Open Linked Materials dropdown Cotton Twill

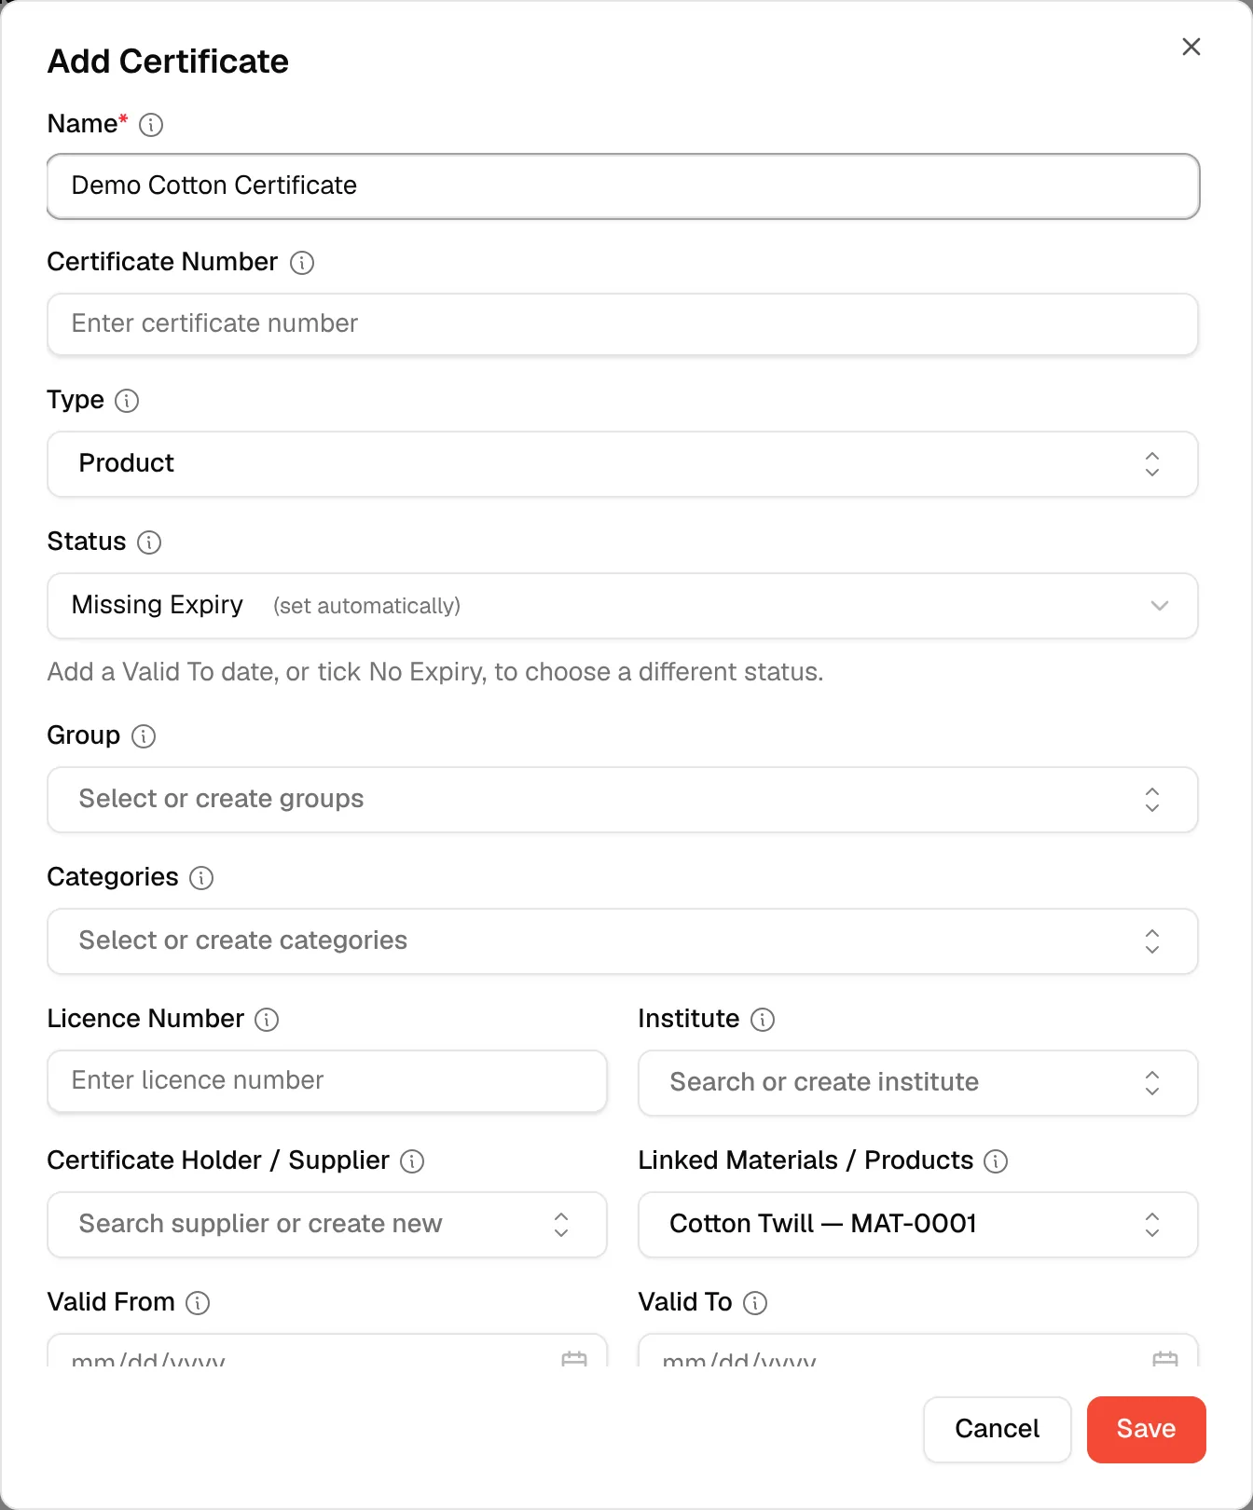918,1225
